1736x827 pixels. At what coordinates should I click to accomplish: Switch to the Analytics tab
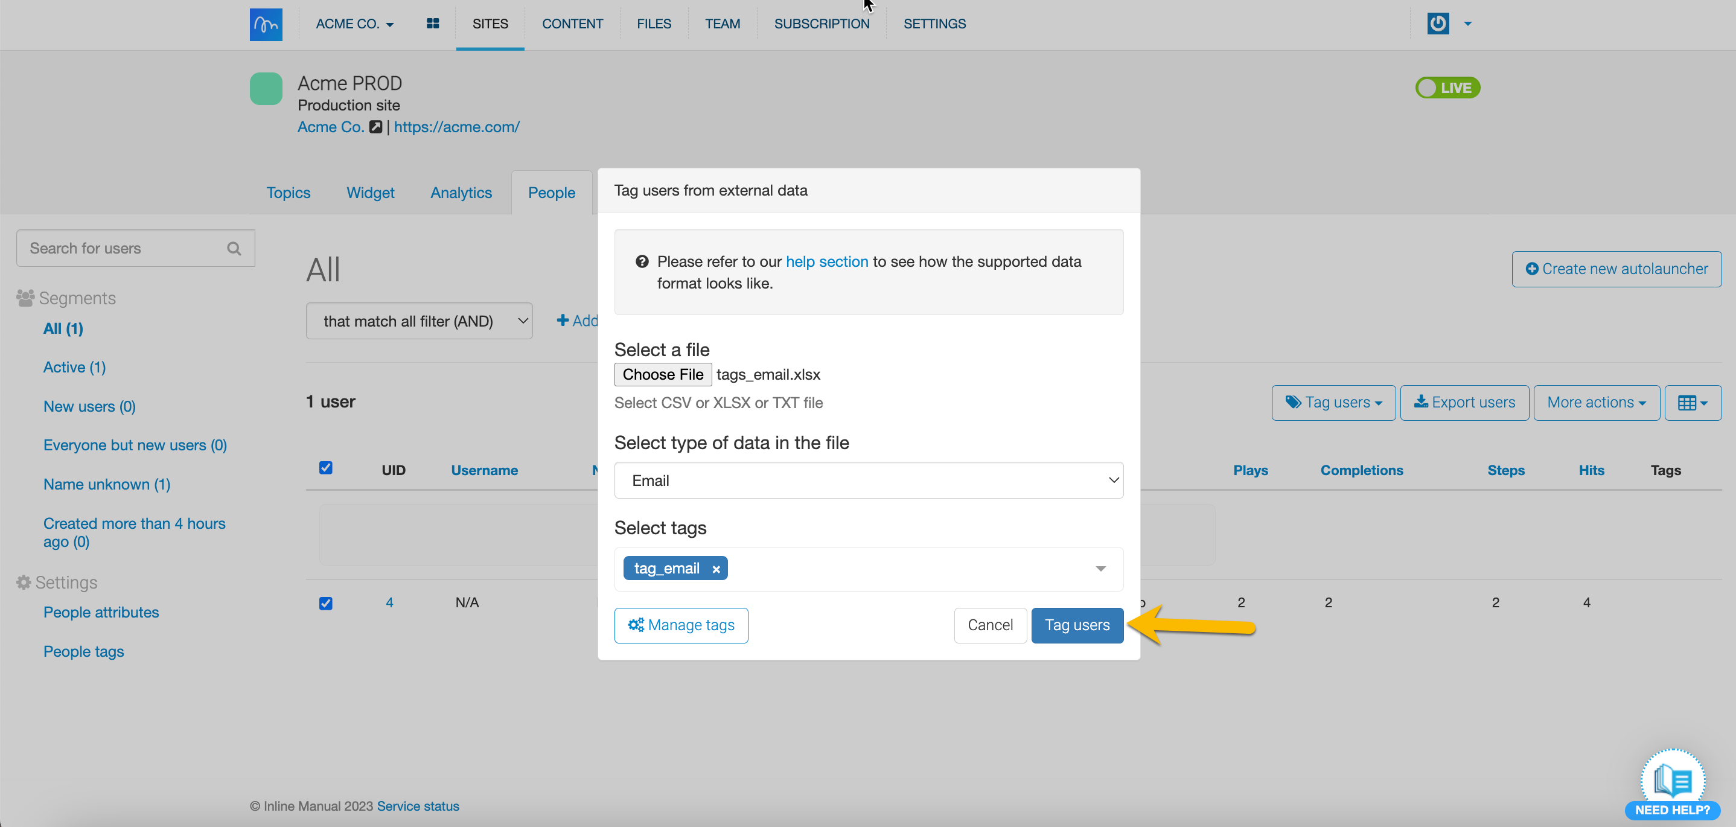461,193
